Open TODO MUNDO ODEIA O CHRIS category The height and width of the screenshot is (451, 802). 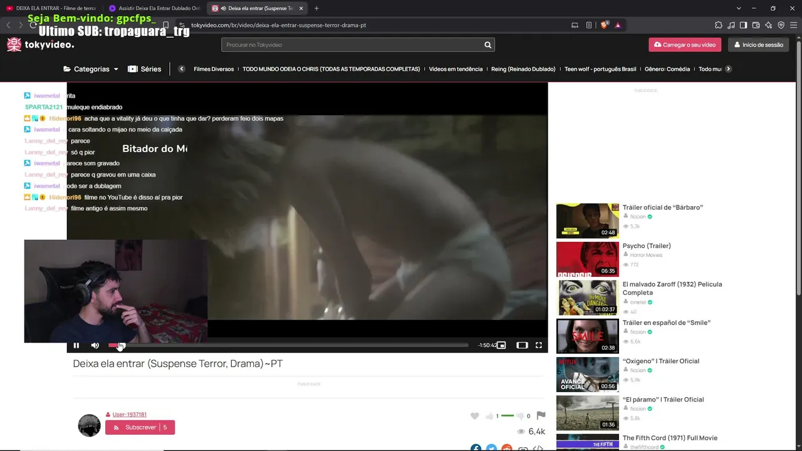tap(331, 69)
